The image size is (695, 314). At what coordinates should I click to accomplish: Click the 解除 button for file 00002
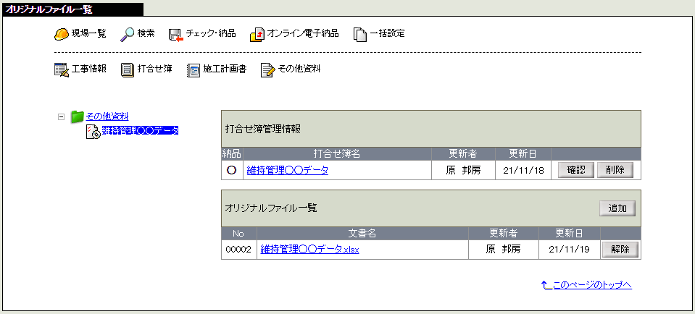620,250
